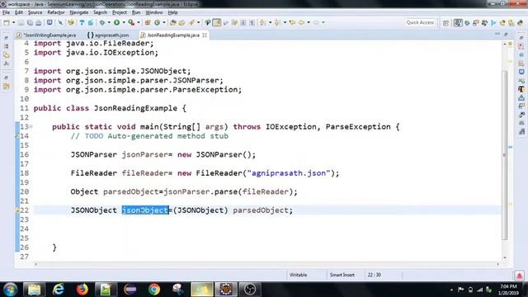Image resolution: width=528 pixels, height=297 pixels.
Task: Open the Source menu
Action: [x=35, y=12]
